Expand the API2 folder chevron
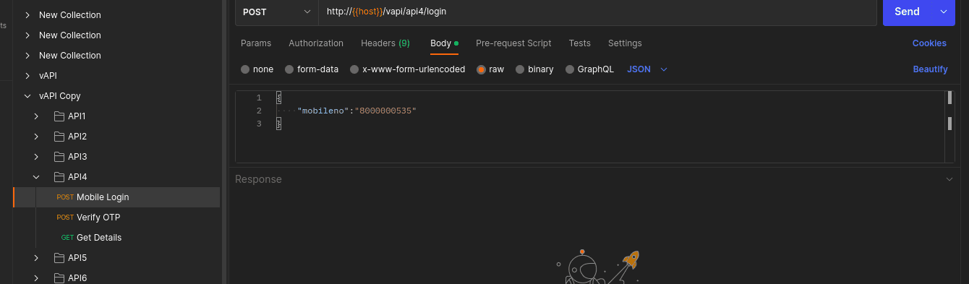This screenshot has width=969, height=284. pos(36,137)
